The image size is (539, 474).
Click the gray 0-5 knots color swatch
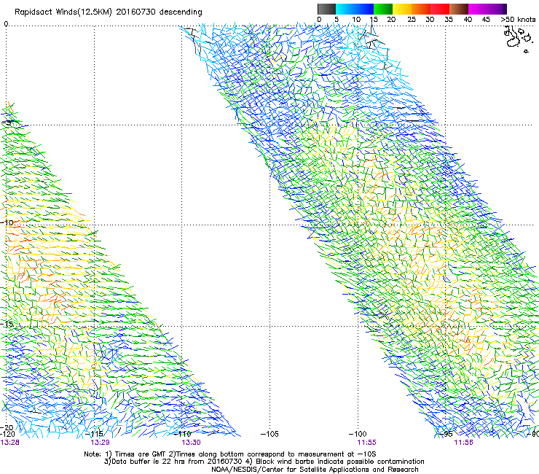326,9
